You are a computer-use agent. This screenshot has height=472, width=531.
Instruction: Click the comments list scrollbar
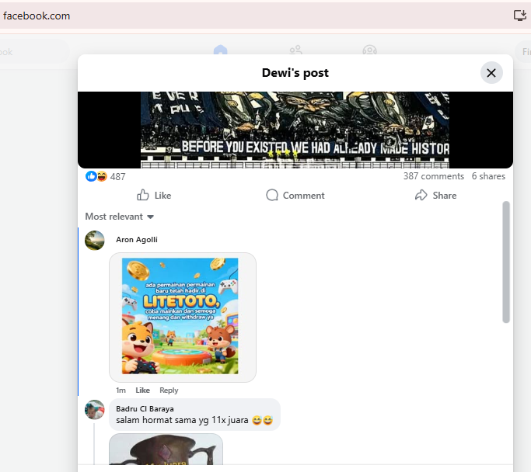[506, 262]
